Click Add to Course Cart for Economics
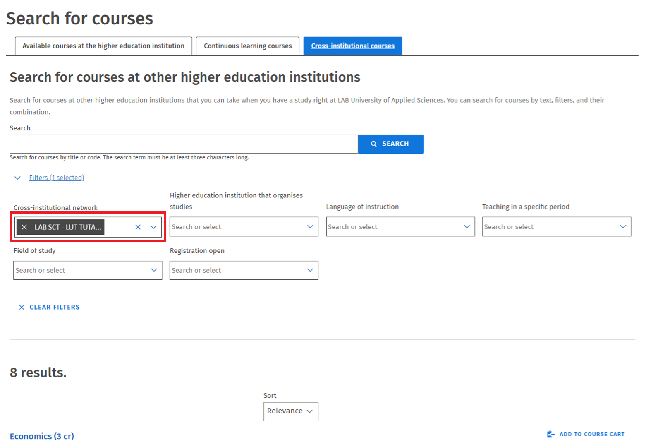 (x=586, y=434)
